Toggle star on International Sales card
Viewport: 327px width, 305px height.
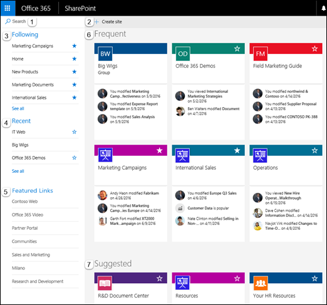pos(237,150)
